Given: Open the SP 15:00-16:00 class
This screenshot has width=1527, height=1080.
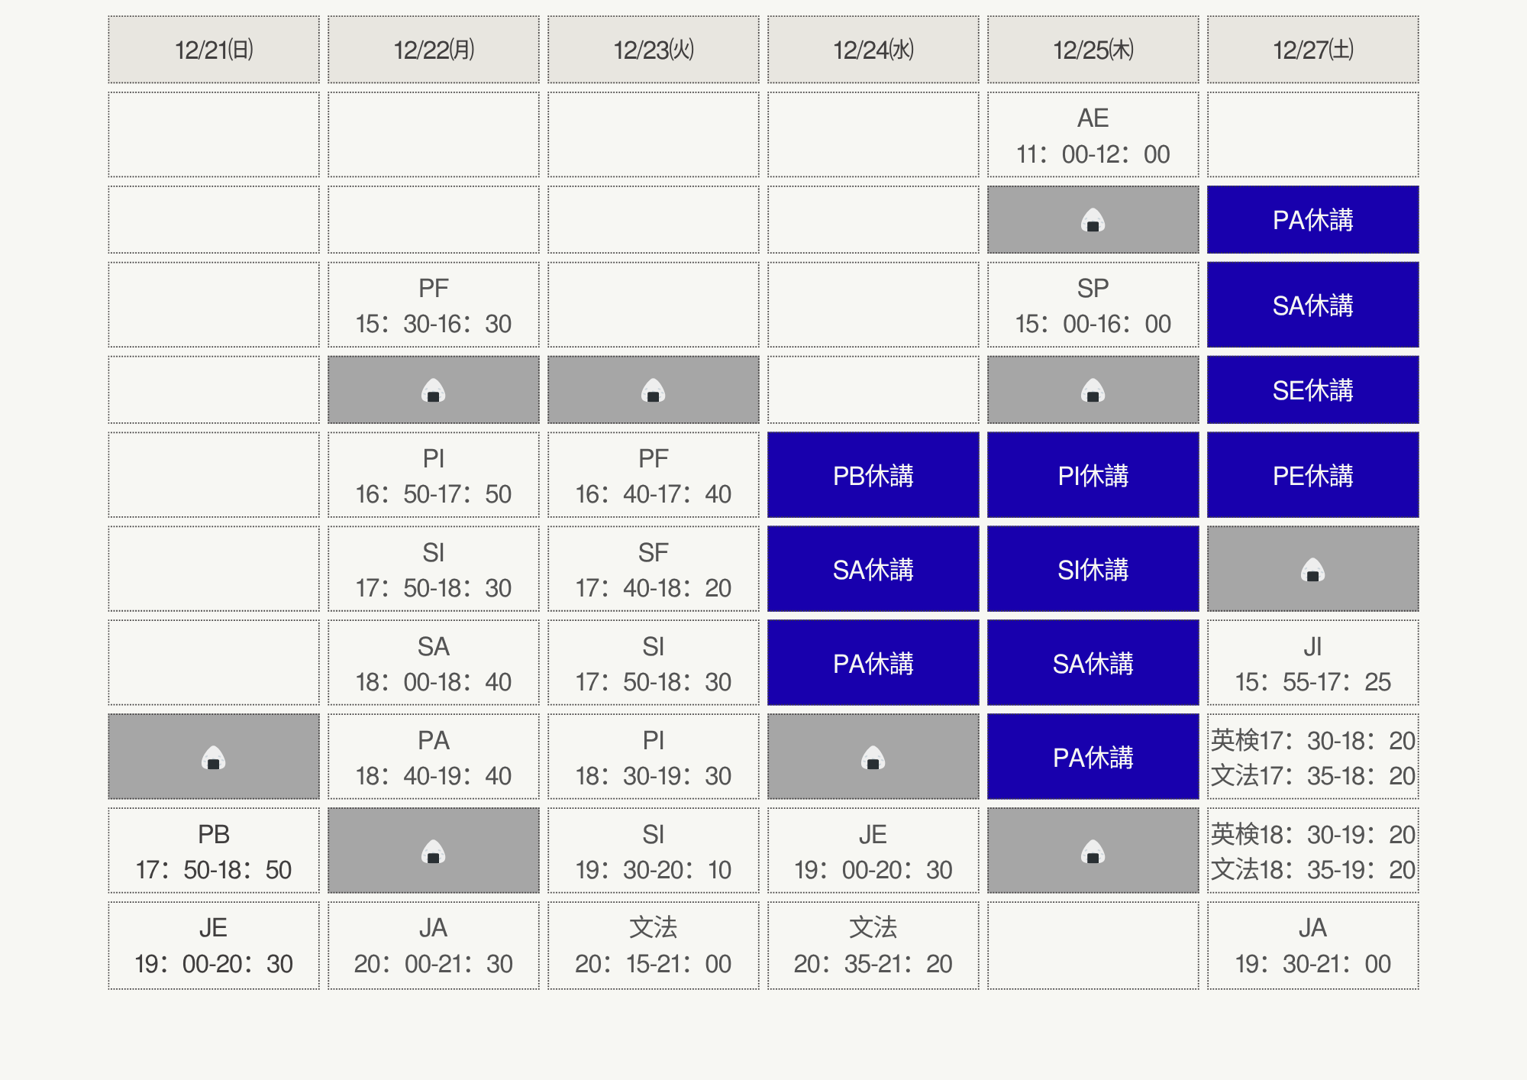Looking at the screenshot, I should tap(1093, 306).
